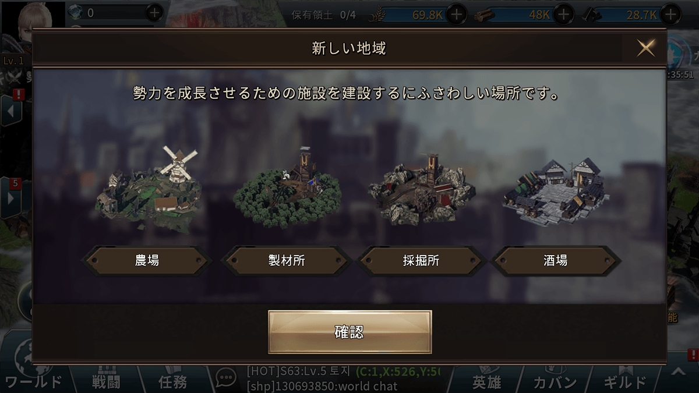The image size is (699, 393).
Task: Add wood with the plus next to 48K
Action: [x=563, y=14]
